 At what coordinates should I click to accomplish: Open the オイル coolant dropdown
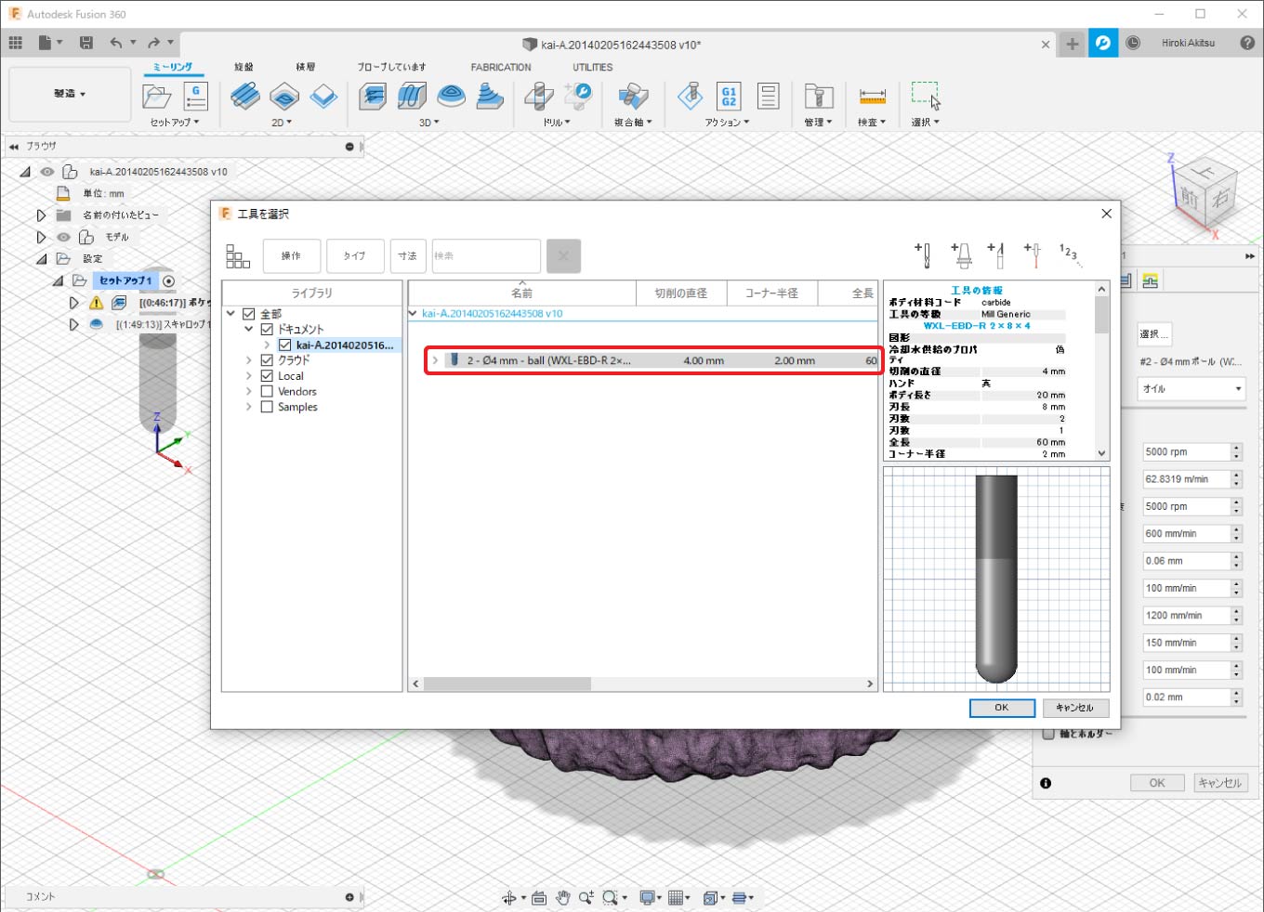coord(1192,389)
